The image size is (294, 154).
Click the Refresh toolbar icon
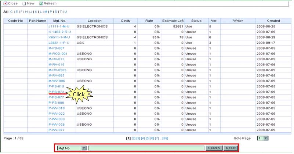point(41,3)
